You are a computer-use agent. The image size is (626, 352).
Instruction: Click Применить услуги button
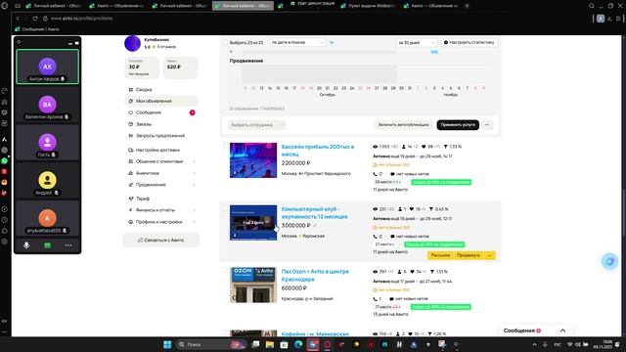coord(458,125)
